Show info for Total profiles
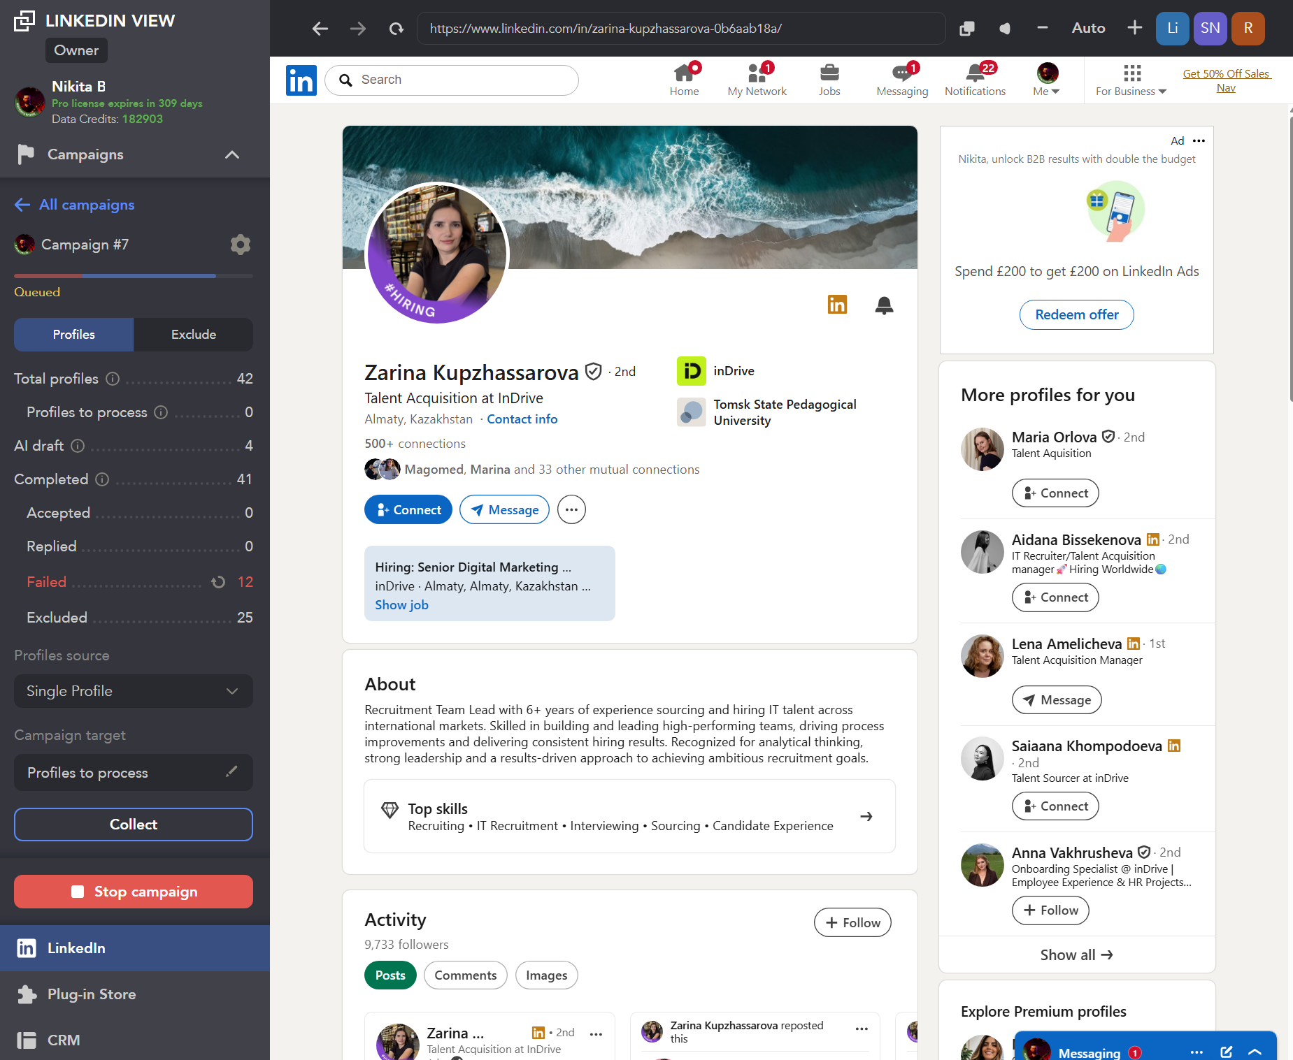Screen dimensions: 1293x1060 tap(113, 379)
